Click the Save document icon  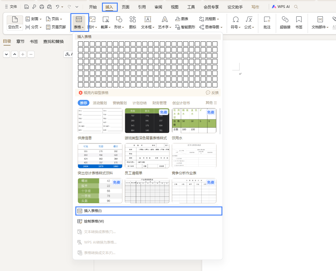click(x=27, y=7)
